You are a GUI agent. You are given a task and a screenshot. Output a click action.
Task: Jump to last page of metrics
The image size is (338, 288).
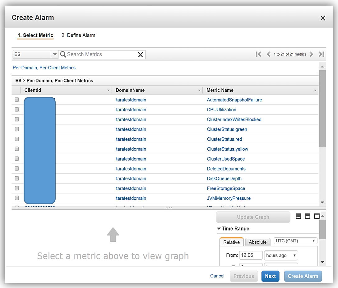coord(321,54)
